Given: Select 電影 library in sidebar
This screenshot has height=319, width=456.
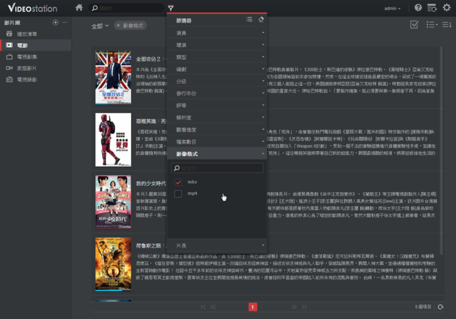Looking at the screenshot, I should click(x=36, y=45).
